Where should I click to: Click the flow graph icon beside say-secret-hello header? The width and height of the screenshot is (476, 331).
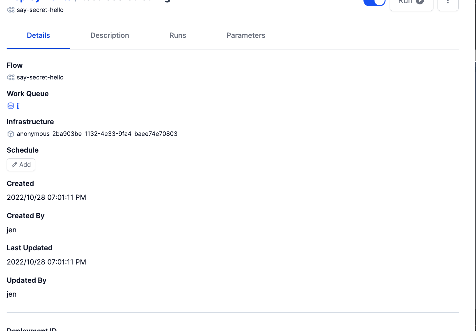[10, 10]
